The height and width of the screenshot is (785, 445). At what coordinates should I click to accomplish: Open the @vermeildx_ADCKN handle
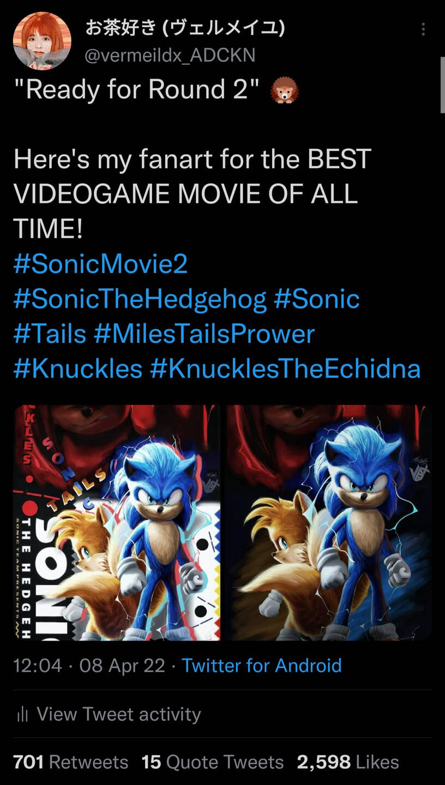point(170,55)
